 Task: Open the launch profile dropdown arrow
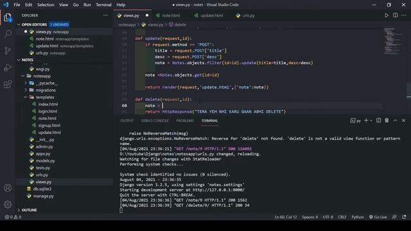click(371, 121)
